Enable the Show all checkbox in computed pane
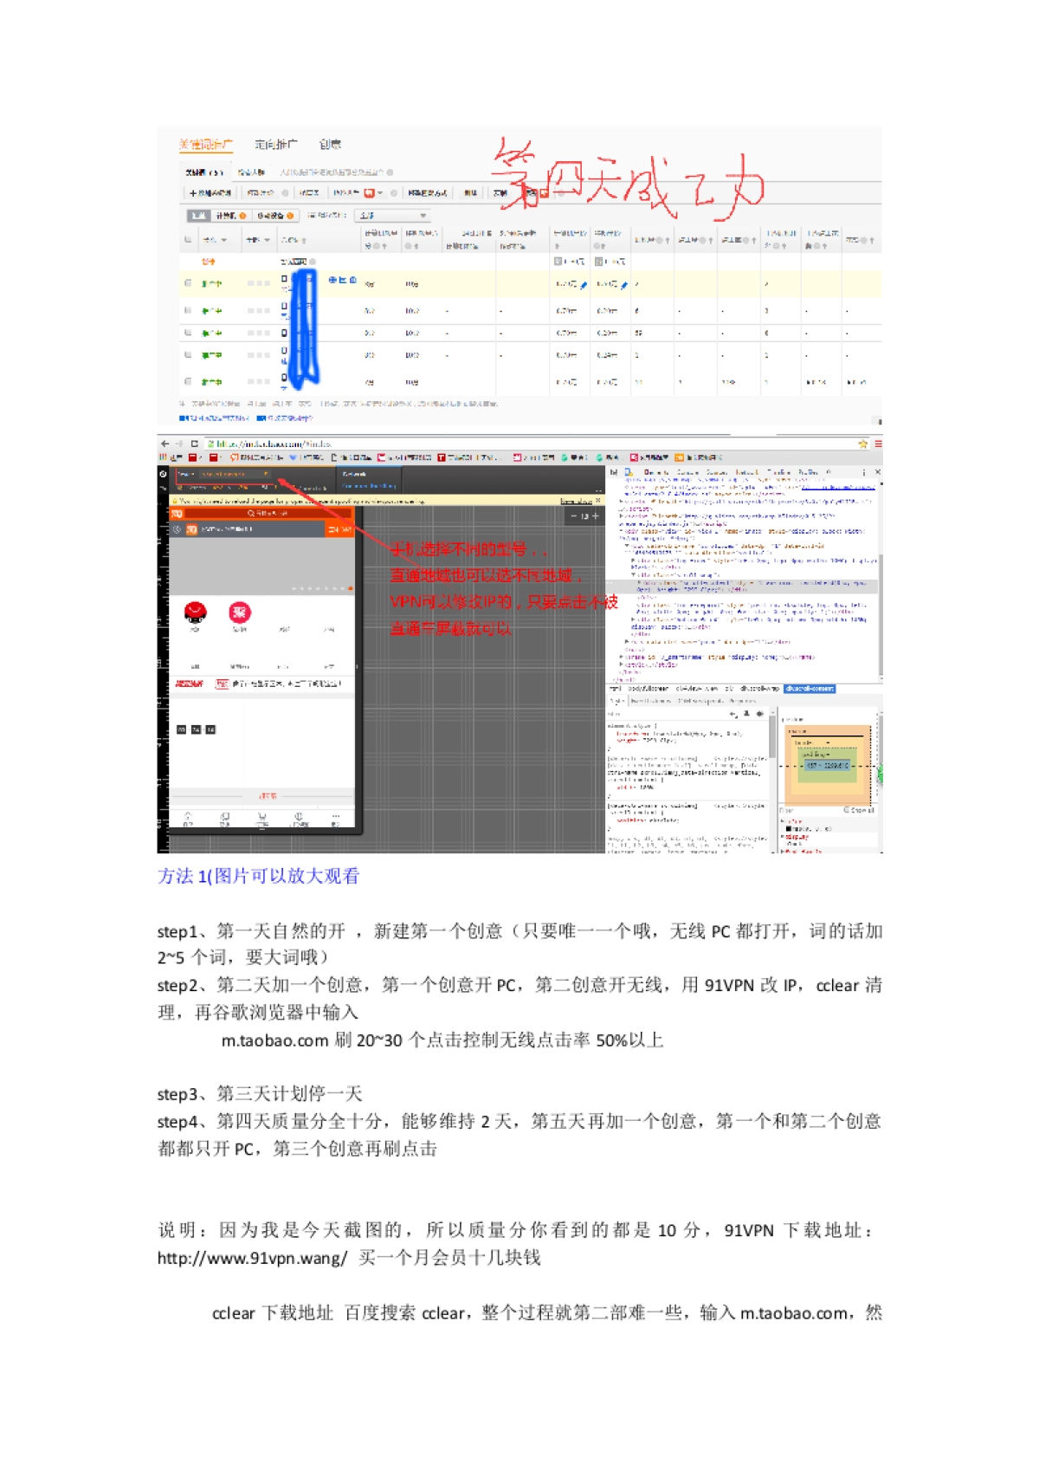 pyautogui.click(x=847, y=810)
